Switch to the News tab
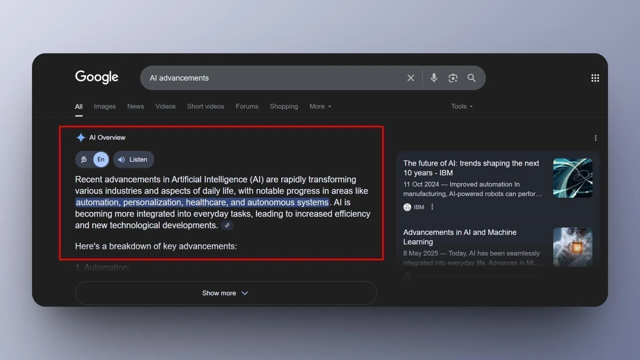Viewport: 640px width, 360px height. pos(135,106)
